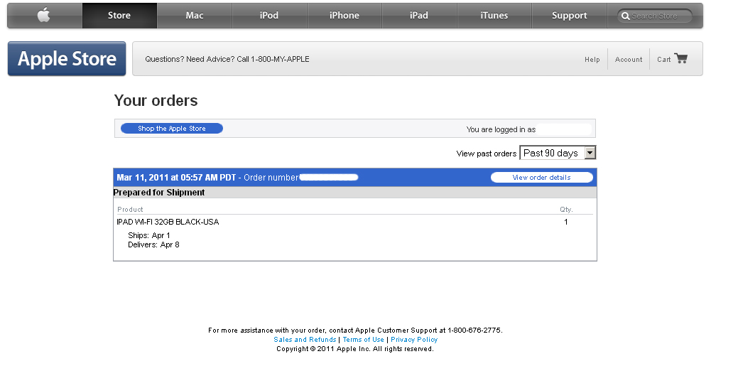This screenshot has height=371, width=738.
Task: Click the quantity value 1
Action: click(565, 222)
